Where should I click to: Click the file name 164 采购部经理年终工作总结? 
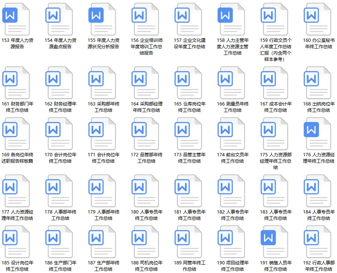[x=146, y=107]
